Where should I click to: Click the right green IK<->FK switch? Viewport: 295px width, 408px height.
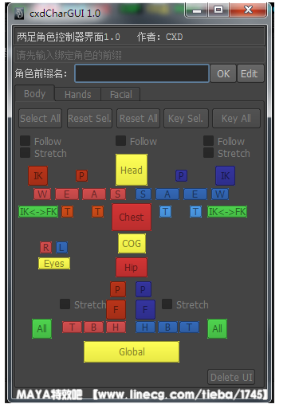tap(227, 211)
